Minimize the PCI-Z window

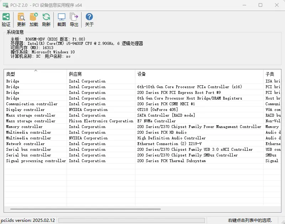tap(244, 5)
